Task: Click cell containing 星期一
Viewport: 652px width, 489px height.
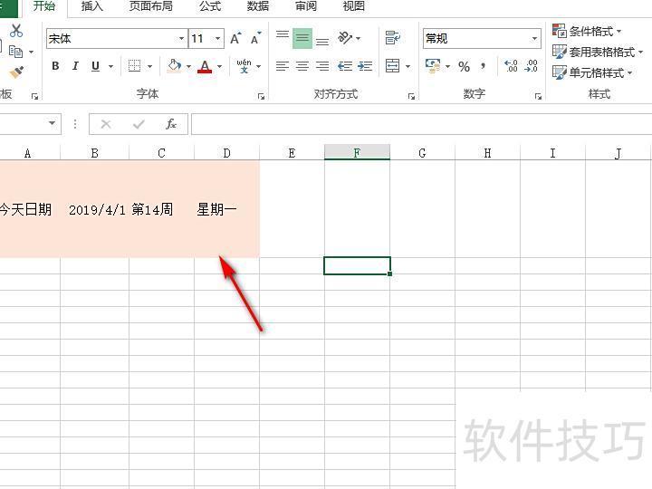Action: 226,209
